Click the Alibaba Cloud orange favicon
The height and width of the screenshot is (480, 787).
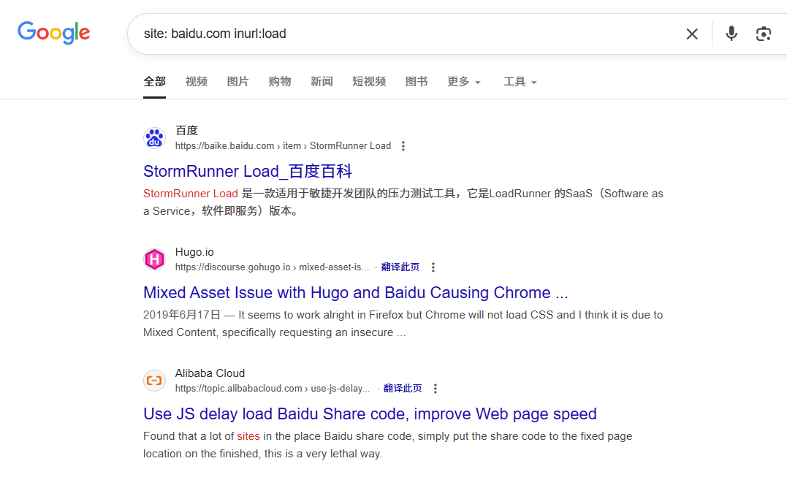(155, 381)
